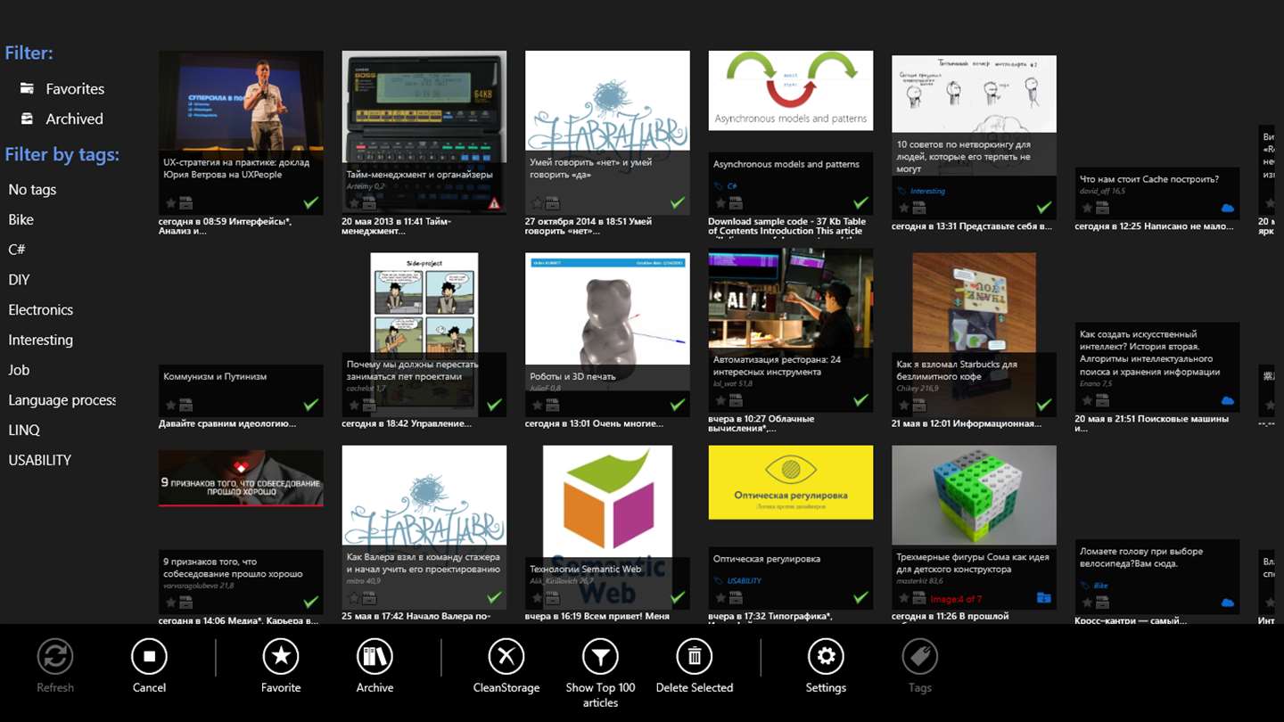Filter by the DIY tag

[x=19, y=280]
